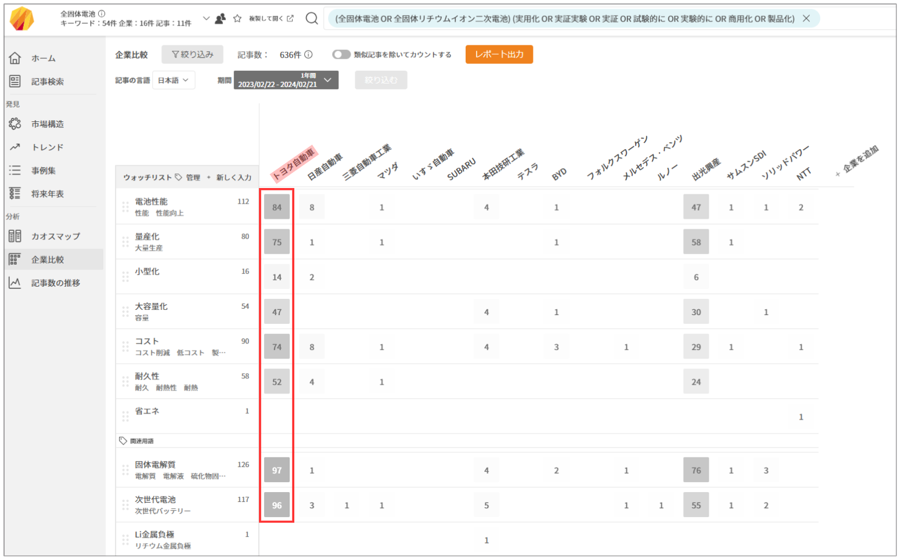This screenshot has height=560, width=901.
Task: Click the grayed 絞り込む button
Action: 381,80
